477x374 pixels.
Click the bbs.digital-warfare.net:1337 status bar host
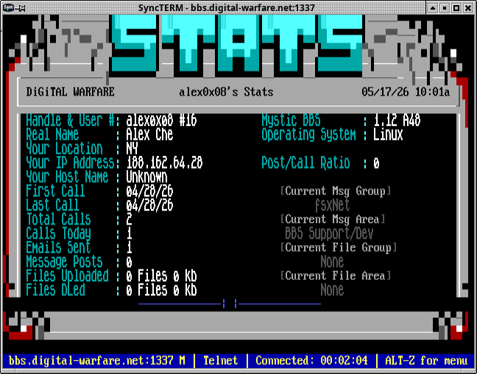click(x=96, y=361)
